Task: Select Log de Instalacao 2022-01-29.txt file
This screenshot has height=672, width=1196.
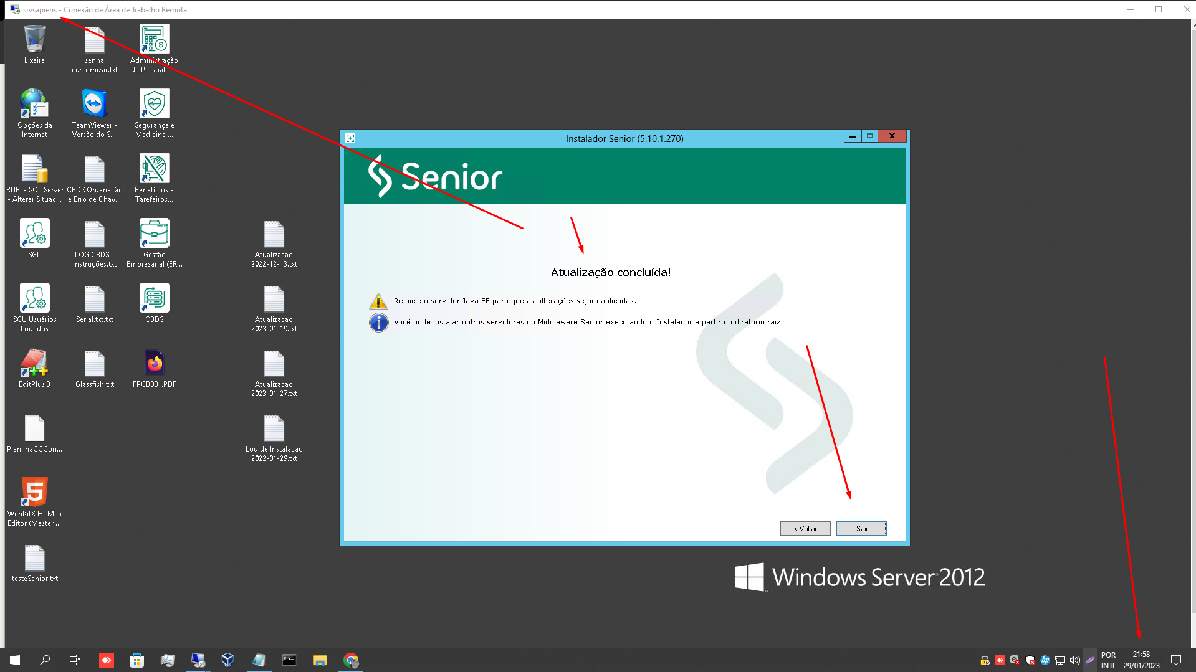Action: click(x=274, y=438)
